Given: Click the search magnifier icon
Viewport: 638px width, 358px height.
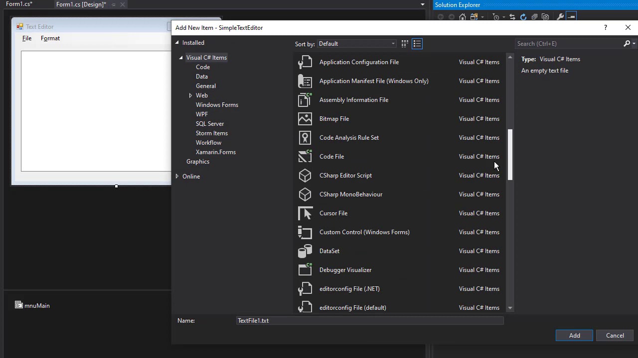Looking at the screenshot, I should [627, 44].
